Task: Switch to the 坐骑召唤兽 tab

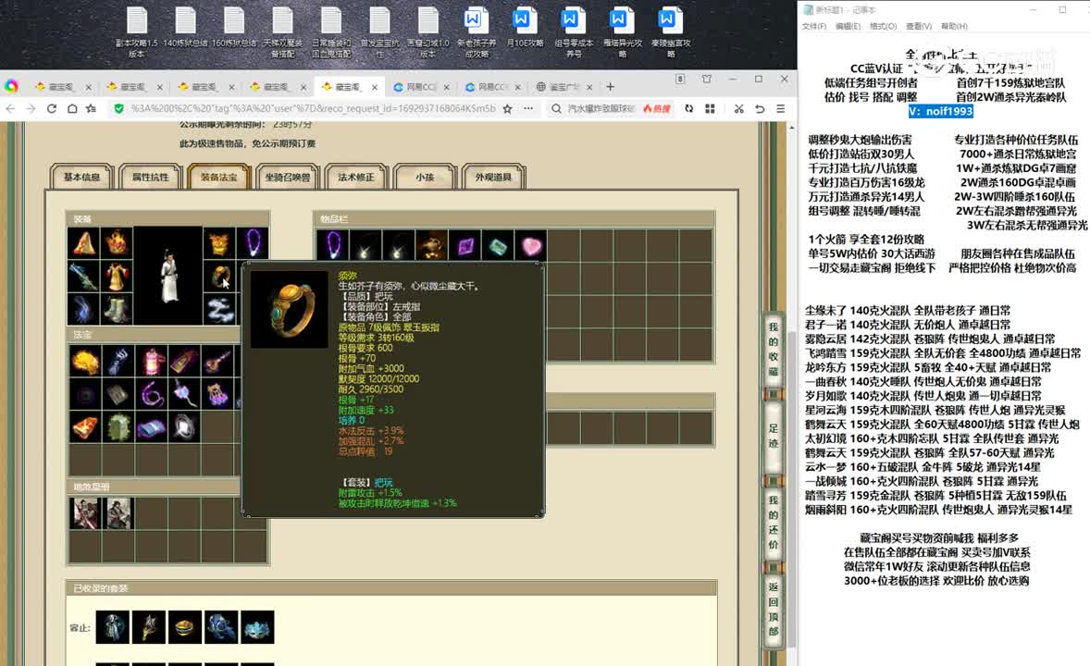Action: point(287,178)
